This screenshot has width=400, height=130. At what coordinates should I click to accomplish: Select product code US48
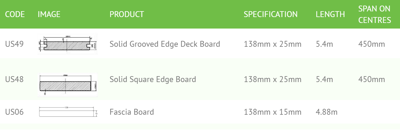(x=14, y=79)
